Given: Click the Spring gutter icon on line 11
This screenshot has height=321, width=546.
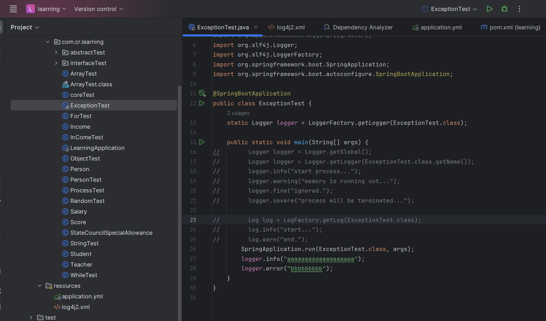Looking at the screenshot, I should pyautogui.click(x=202, y=93).
